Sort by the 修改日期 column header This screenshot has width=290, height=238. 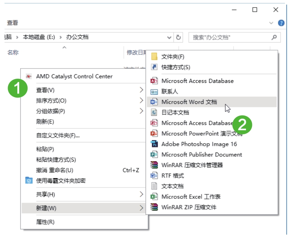tap(137, 52)
